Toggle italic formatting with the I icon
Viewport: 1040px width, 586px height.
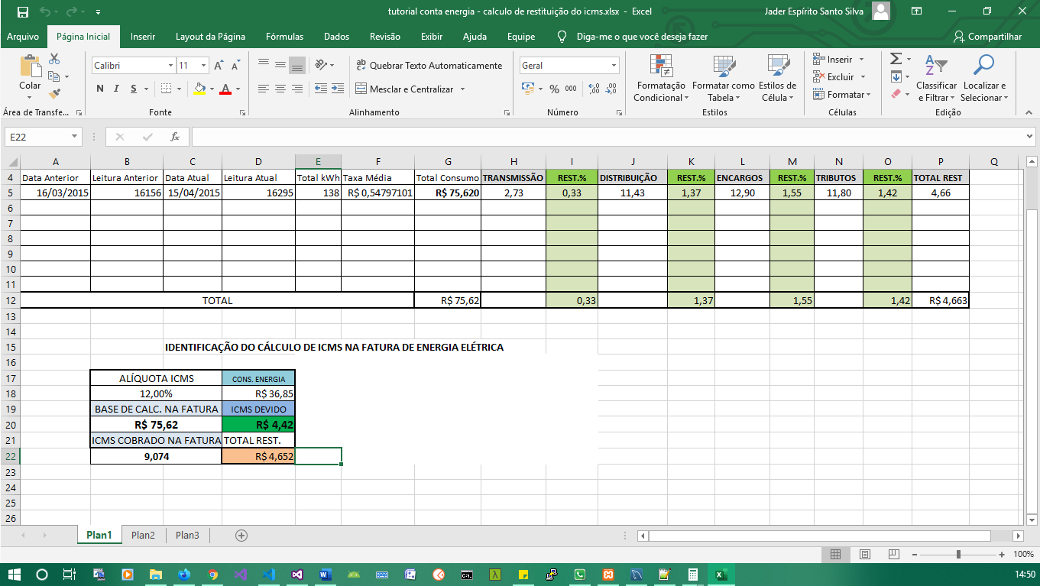115,89
